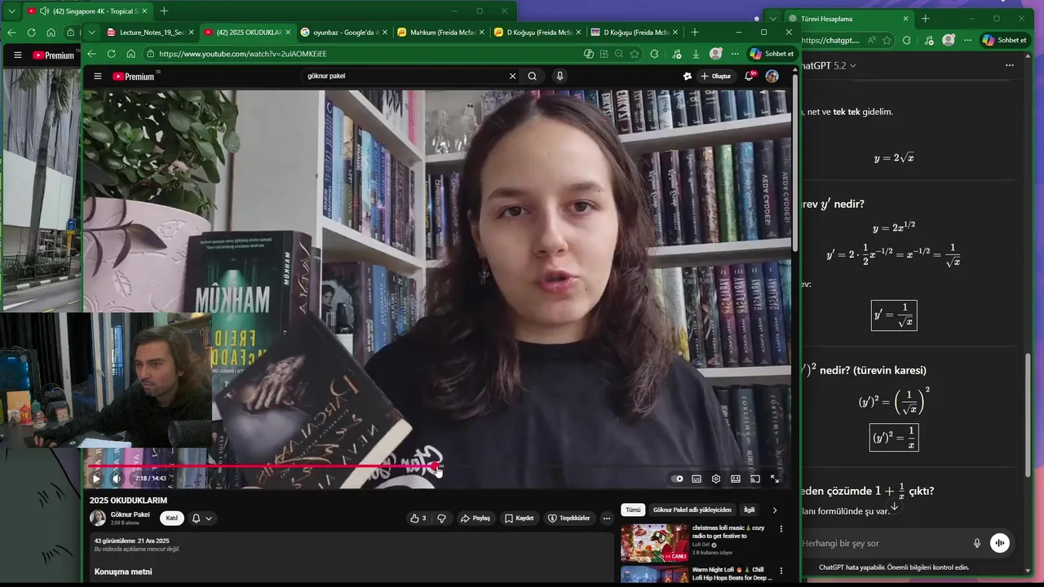This screenshot has height=587, width=1044.
Task: Show more filter chips with right arrow
Action: coord(775,510)
